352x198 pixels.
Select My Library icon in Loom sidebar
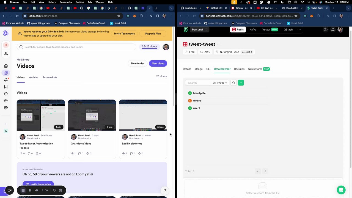[x=6, y=73]
